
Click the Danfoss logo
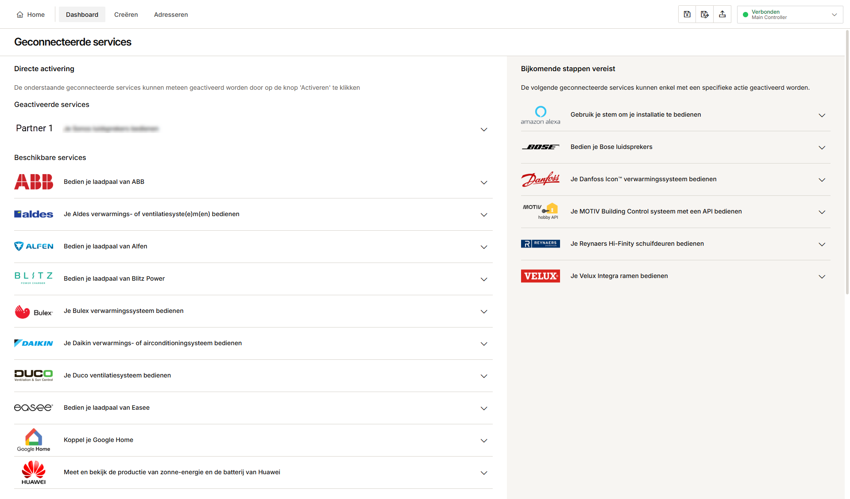click(x=541, y=179)
